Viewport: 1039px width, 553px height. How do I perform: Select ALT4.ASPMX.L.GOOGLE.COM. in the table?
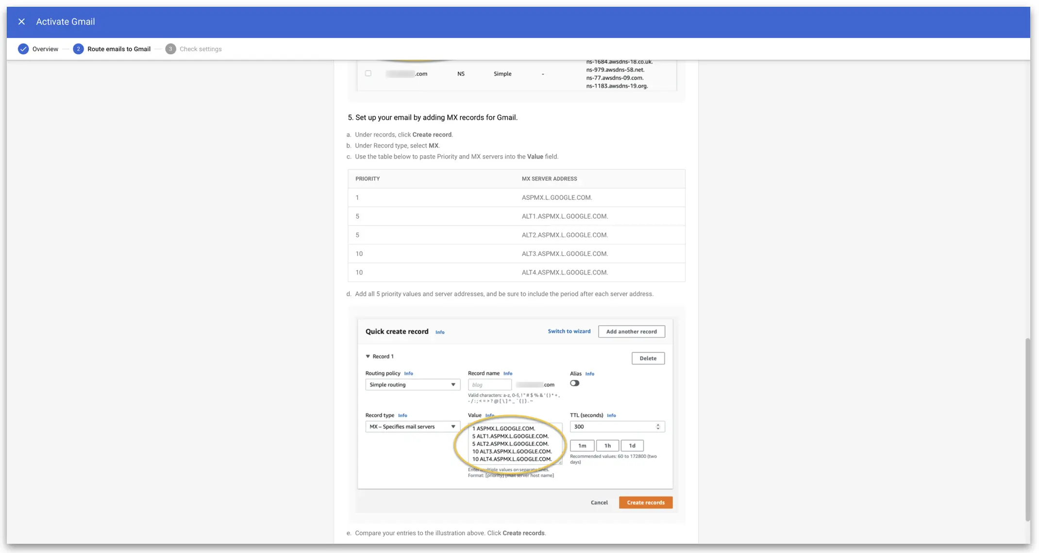565,273
